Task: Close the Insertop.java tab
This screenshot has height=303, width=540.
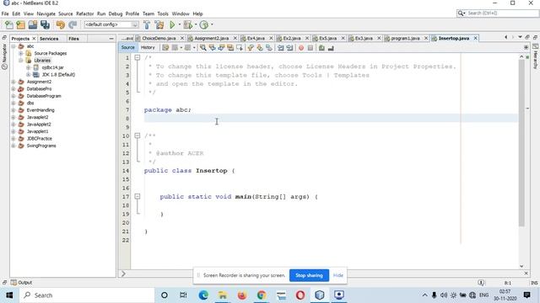Action: [x=476, y=38]
